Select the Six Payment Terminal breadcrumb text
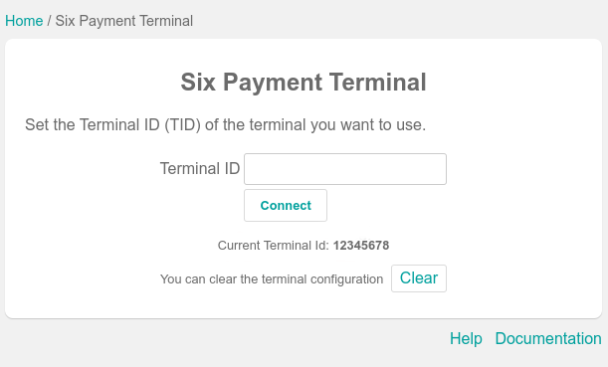This screenshot has height=367, width=608. tap(124, 21)
